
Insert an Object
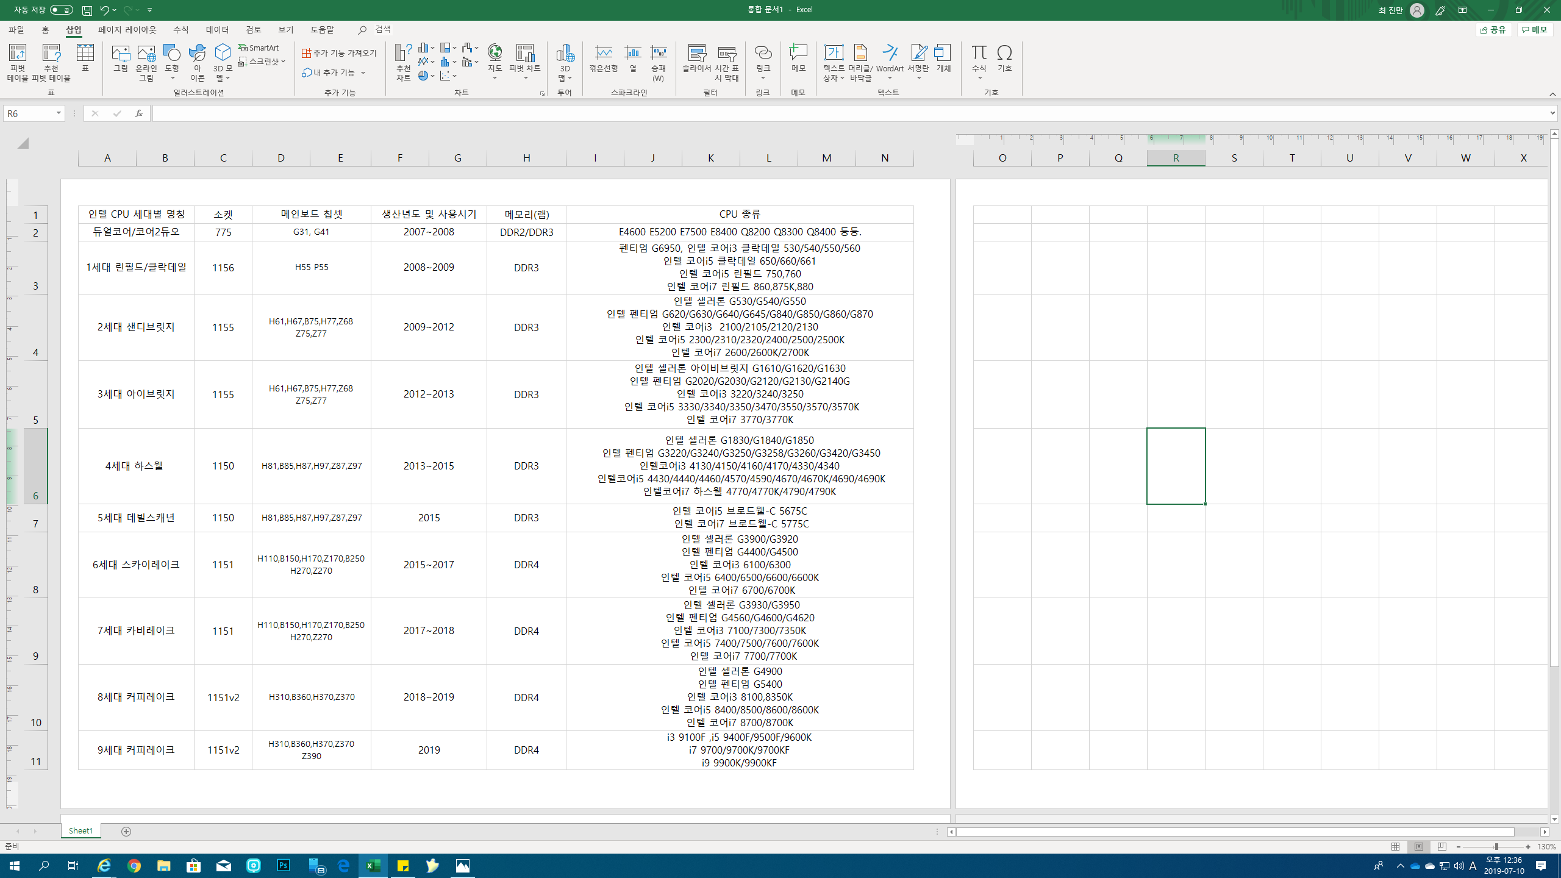pyautogui.click(x=943, y=59)
